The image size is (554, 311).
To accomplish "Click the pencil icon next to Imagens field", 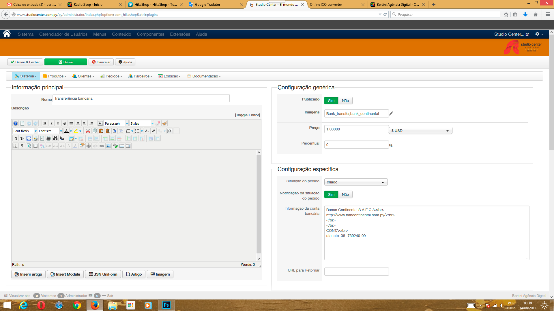I will pyautogui.click(x=391, y=113).
